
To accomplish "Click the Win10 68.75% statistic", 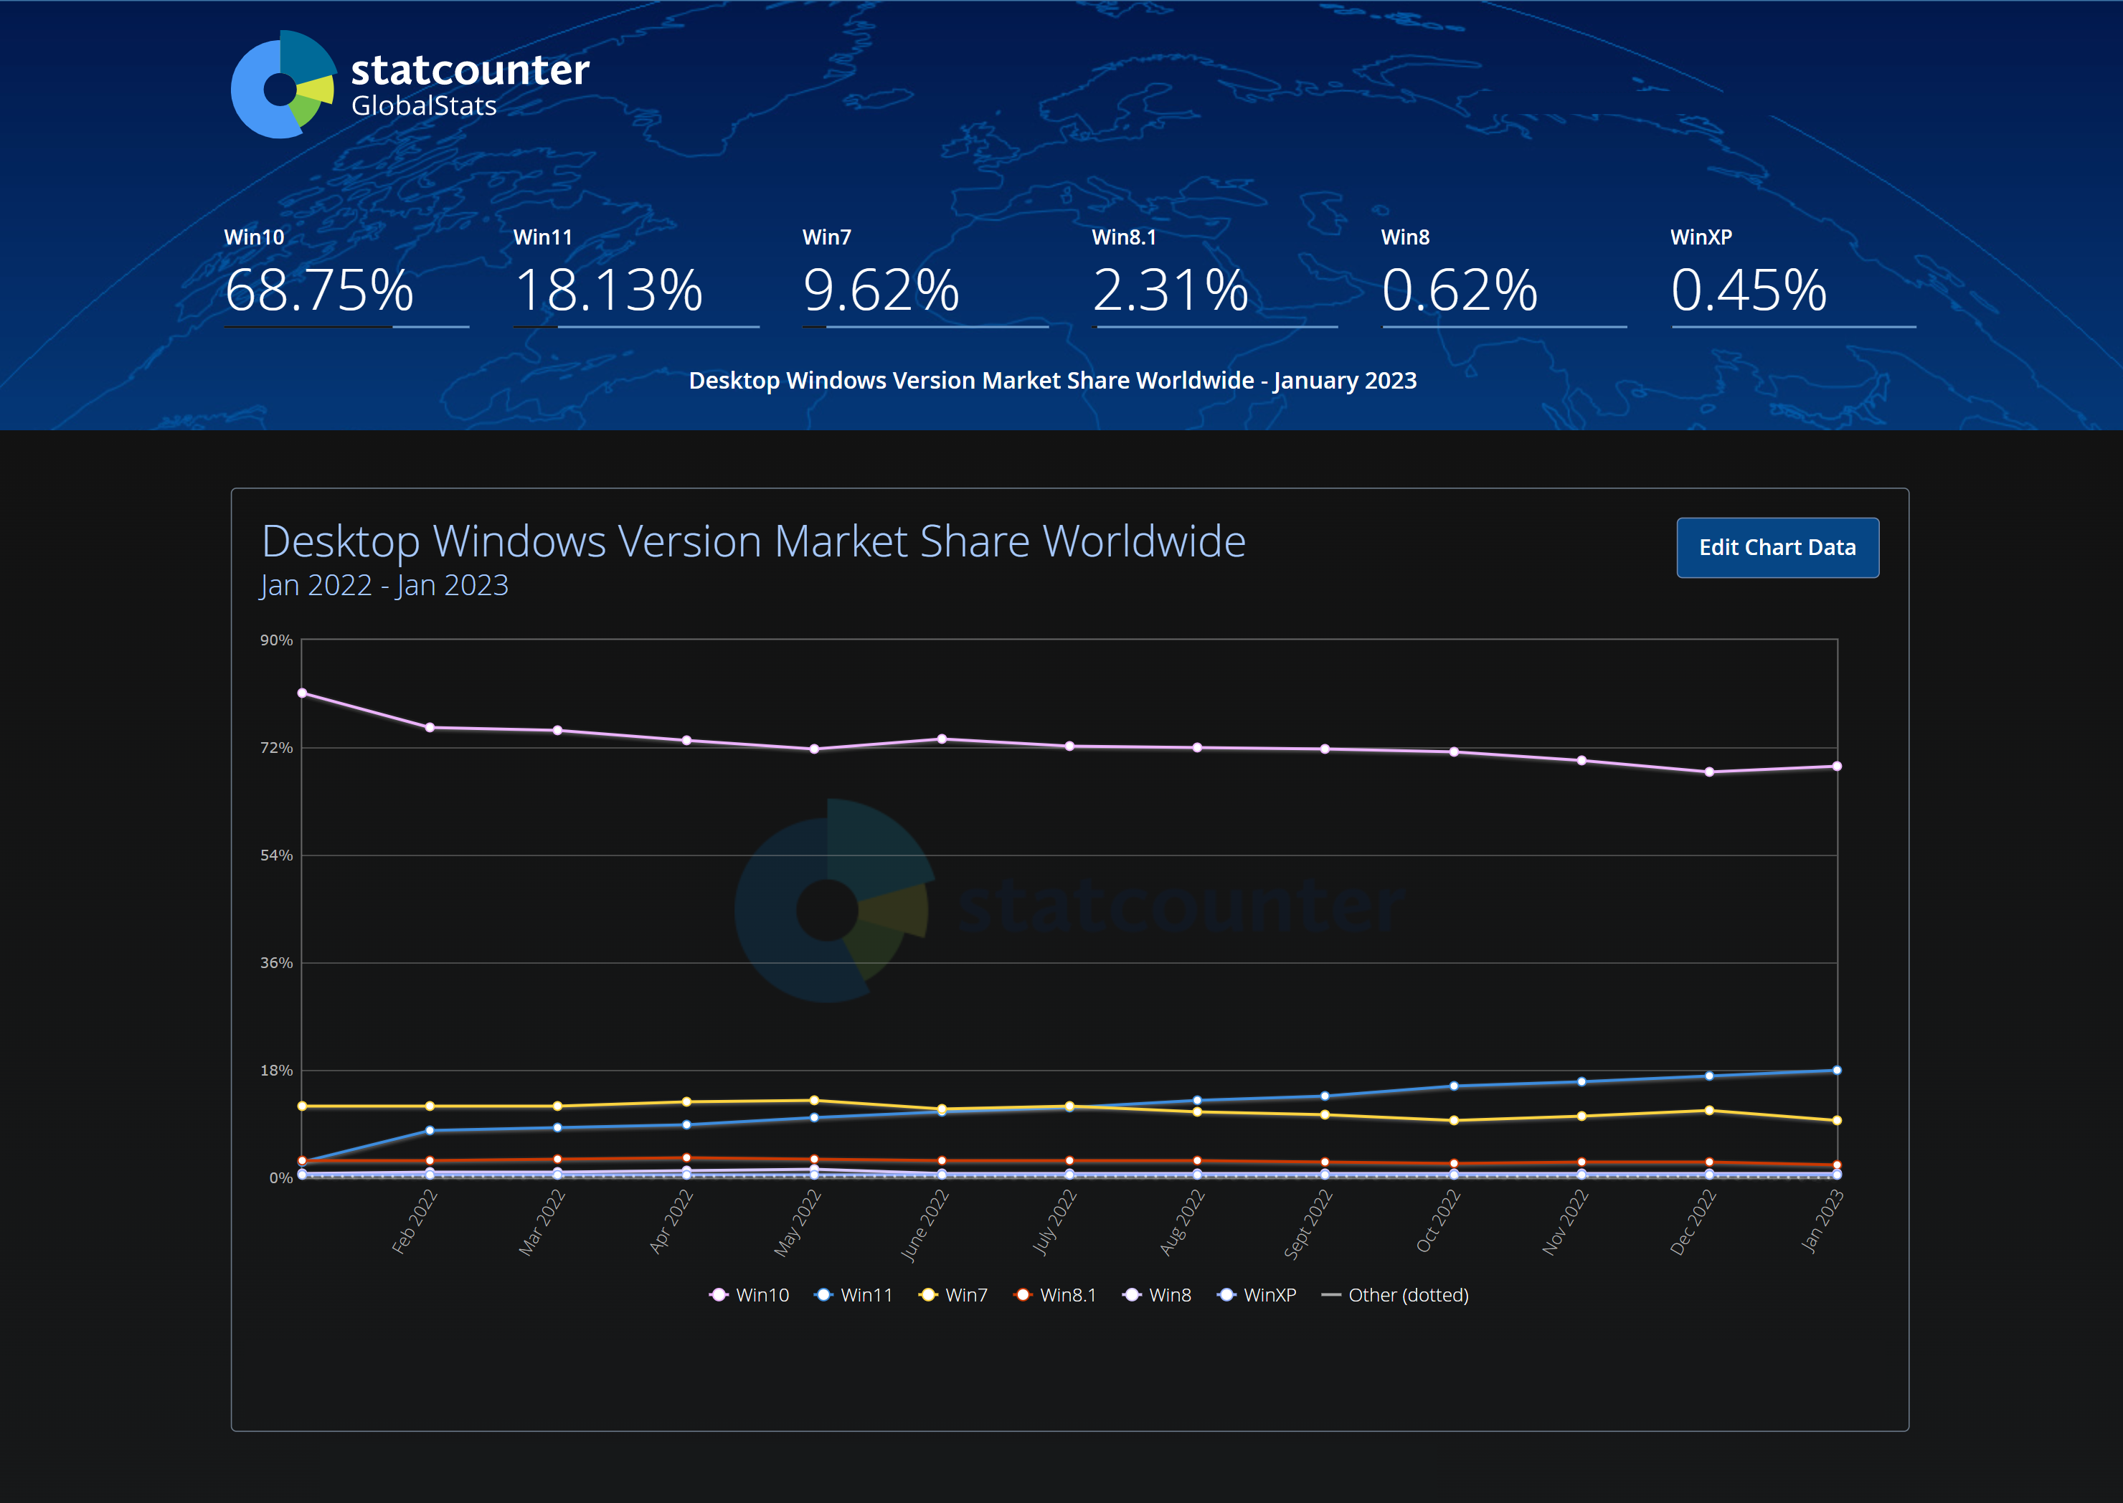I will click(x=319, y=290).
